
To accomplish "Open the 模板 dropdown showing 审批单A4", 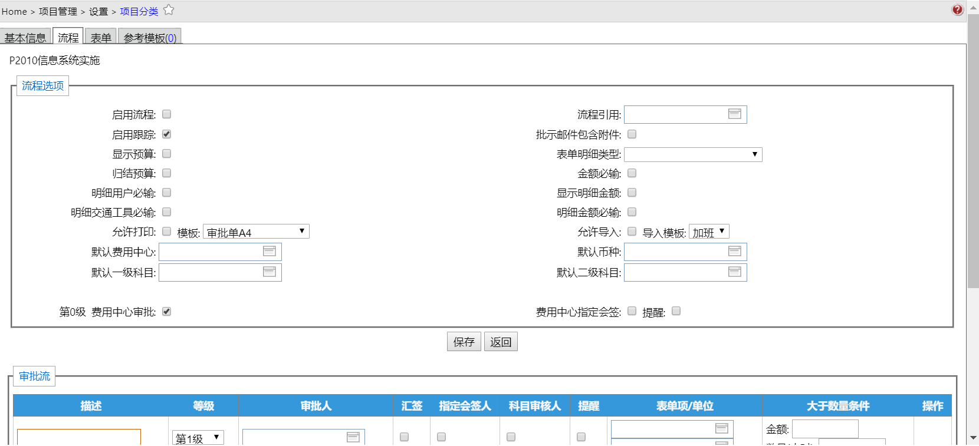I will (x=256, y=232).
